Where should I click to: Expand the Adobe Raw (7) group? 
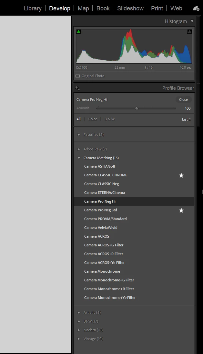(x=79, y=149)
